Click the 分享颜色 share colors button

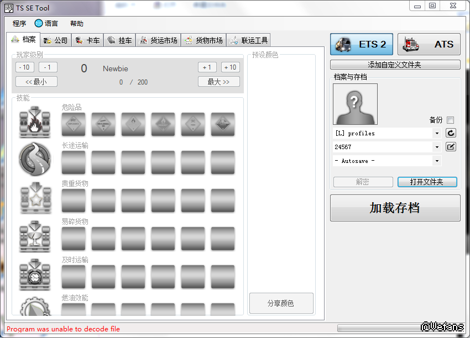coord(281,303)
